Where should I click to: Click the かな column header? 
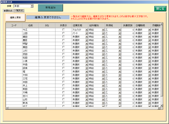47,26
